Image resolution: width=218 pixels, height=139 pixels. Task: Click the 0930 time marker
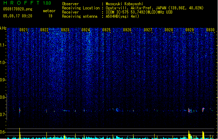coord(210,30)
